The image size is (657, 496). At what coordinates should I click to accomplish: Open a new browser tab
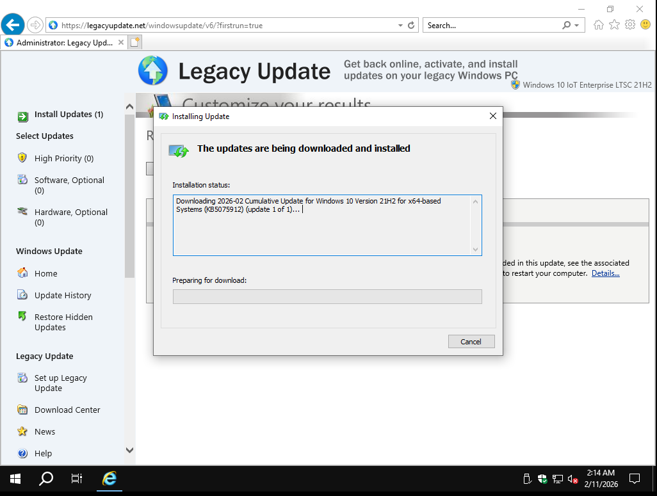[135, 42]
